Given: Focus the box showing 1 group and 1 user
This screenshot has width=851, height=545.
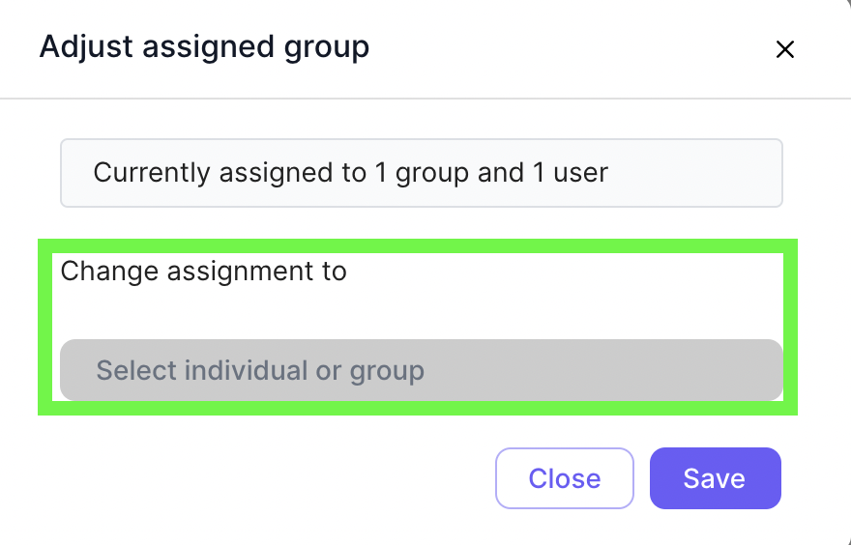Looking at the screenshot, I should click(x=421, y=173).
